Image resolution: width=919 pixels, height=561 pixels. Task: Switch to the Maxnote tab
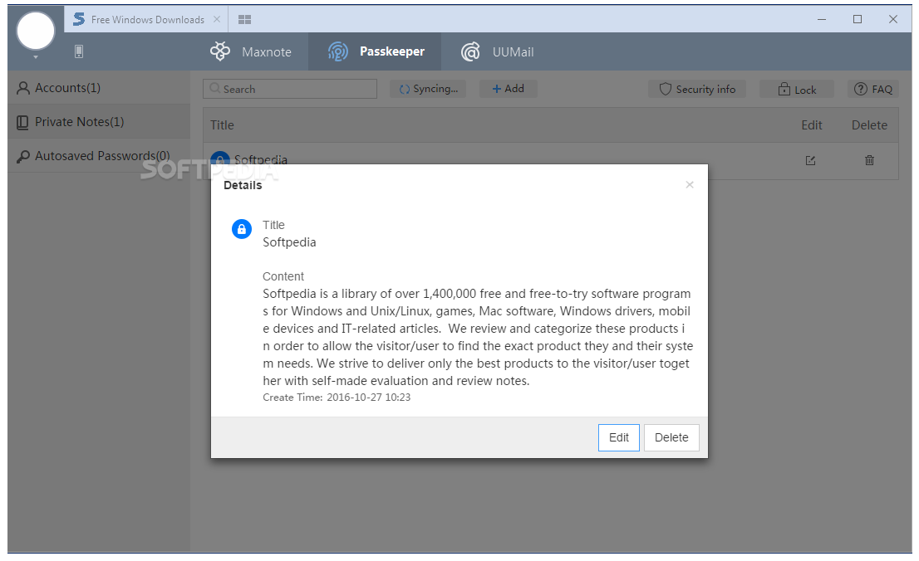[x=251, y=51]
